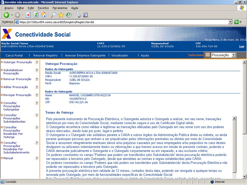The width and height of the screenshot is (247, 185).
Task: Open Visualizador navigation item
Action: pos(120,55)
